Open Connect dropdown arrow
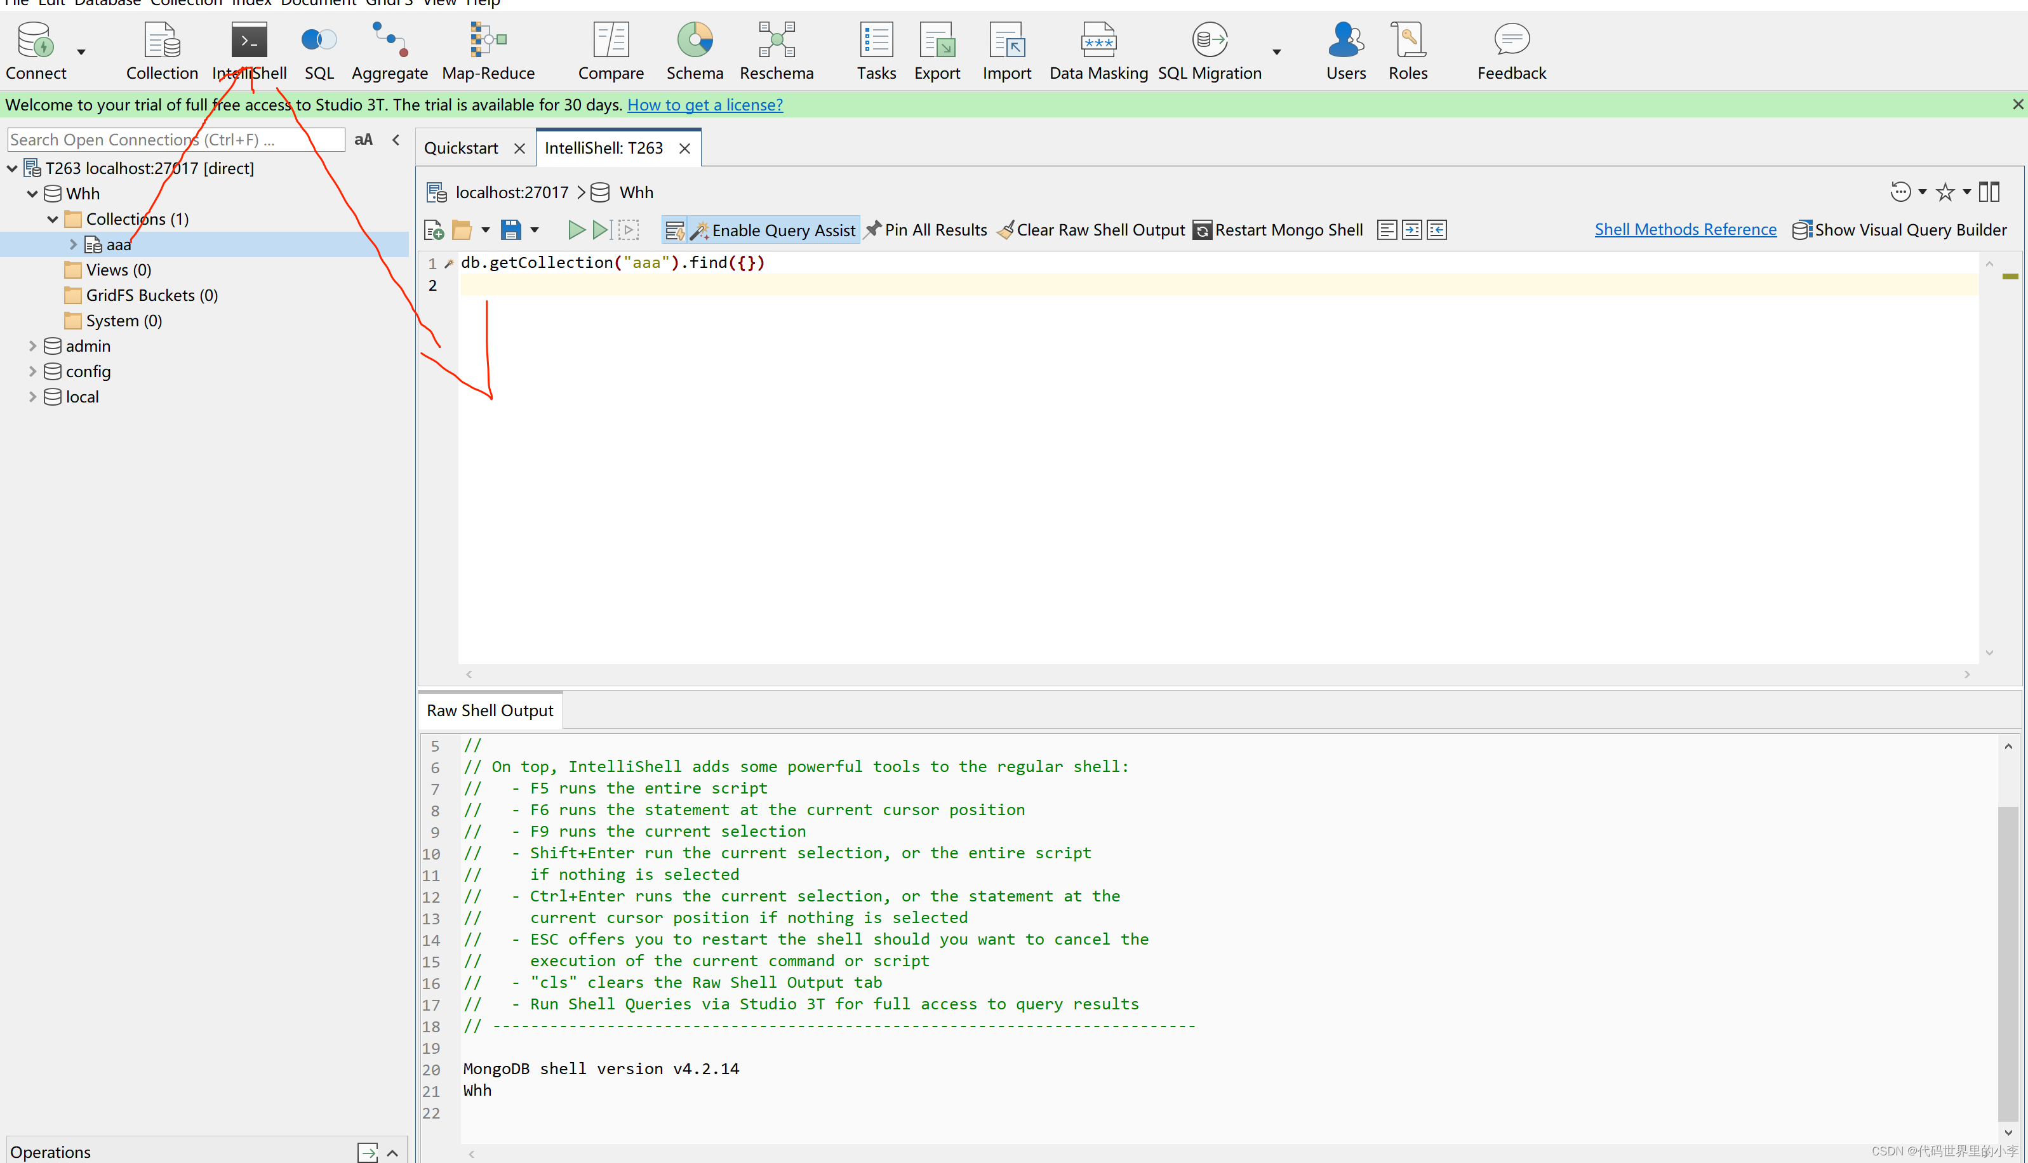The image size is (2028, 1163). [81, 52]
